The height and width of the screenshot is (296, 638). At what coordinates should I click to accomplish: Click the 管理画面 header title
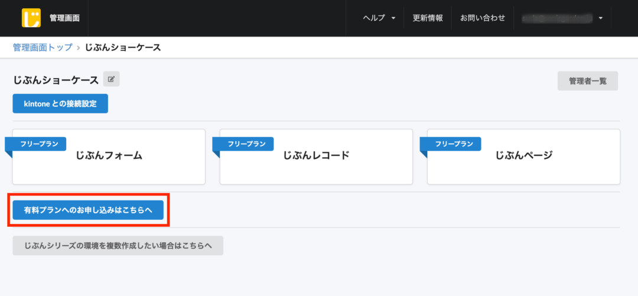tap(65, 18)
